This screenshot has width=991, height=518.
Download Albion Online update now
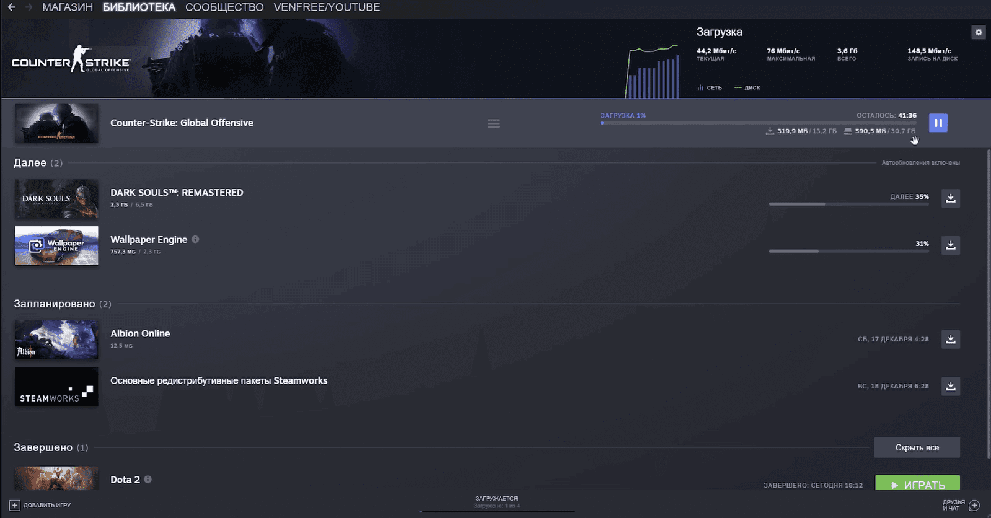(951, 339)
